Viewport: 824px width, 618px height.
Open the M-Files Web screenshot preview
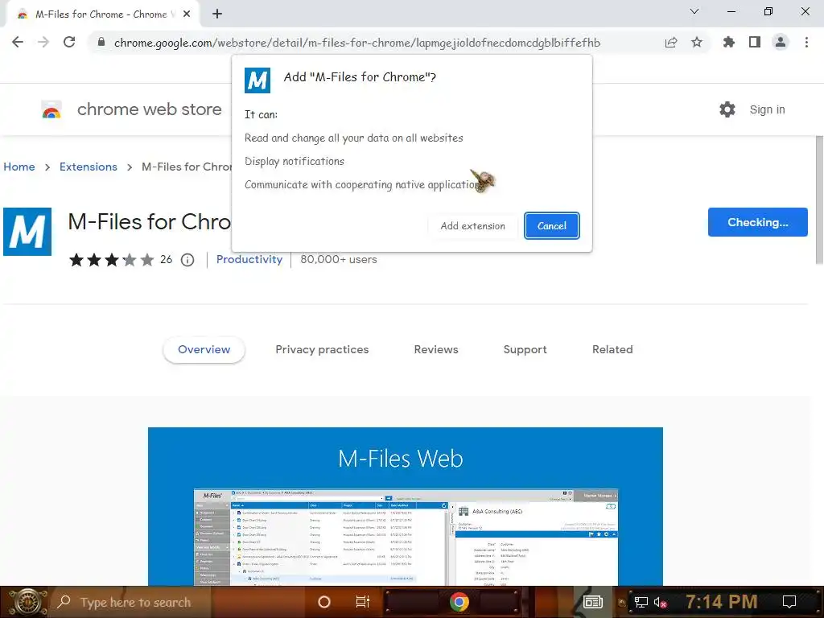(406, 506)
